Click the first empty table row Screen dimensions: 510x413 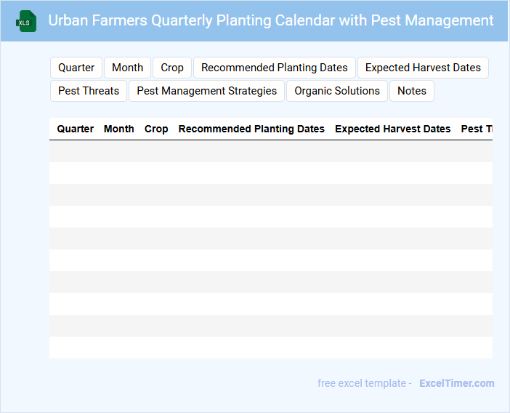click(270, 151)
